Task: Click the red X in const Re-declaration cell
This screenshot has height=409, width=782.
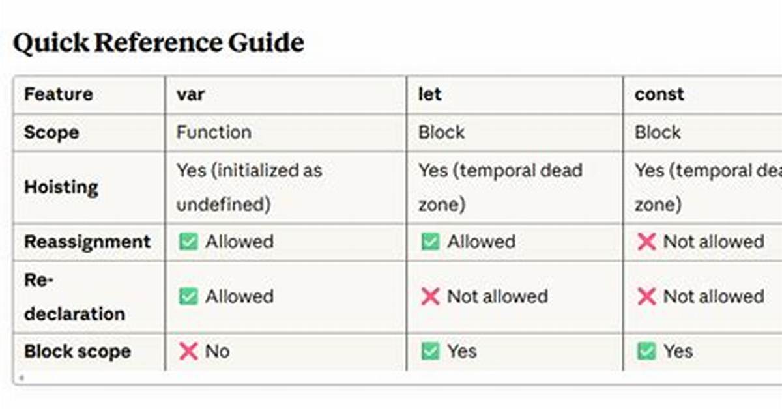Action: [x=646, y=297]
